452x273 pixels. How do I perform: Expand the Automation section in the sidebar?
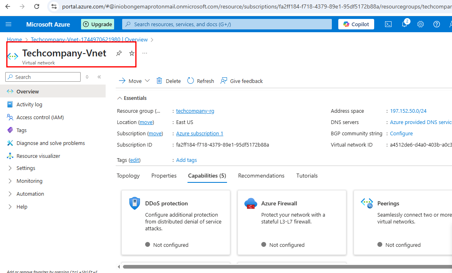[x=10, y=194]
